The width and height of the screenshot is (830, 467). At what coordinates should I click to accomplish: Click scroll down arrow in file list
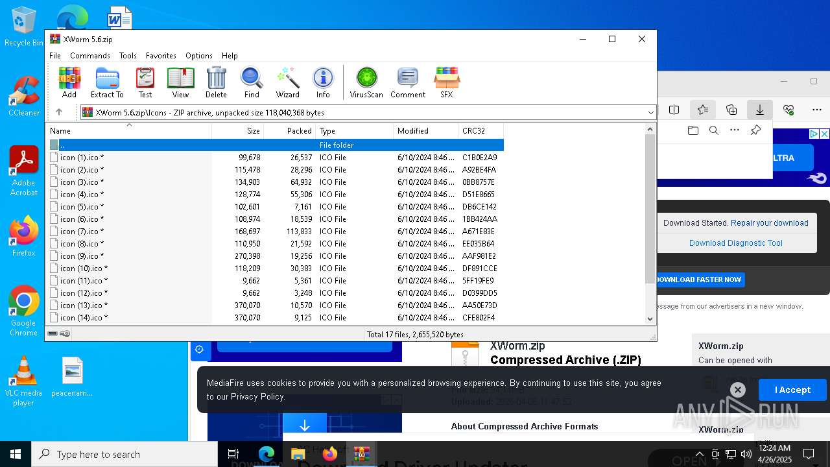coord(650,318)
